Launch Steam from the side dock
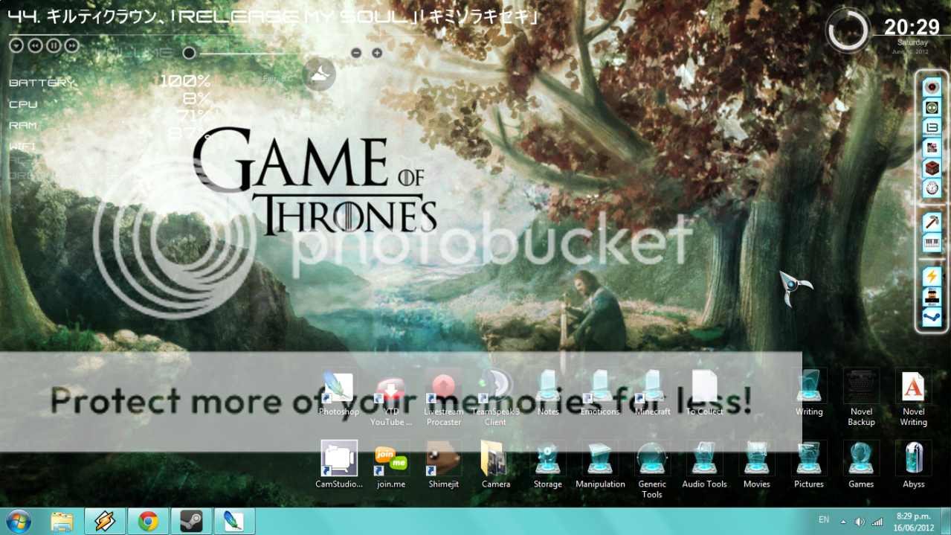This screenshot has width=951, height=535. pos(932,317)
